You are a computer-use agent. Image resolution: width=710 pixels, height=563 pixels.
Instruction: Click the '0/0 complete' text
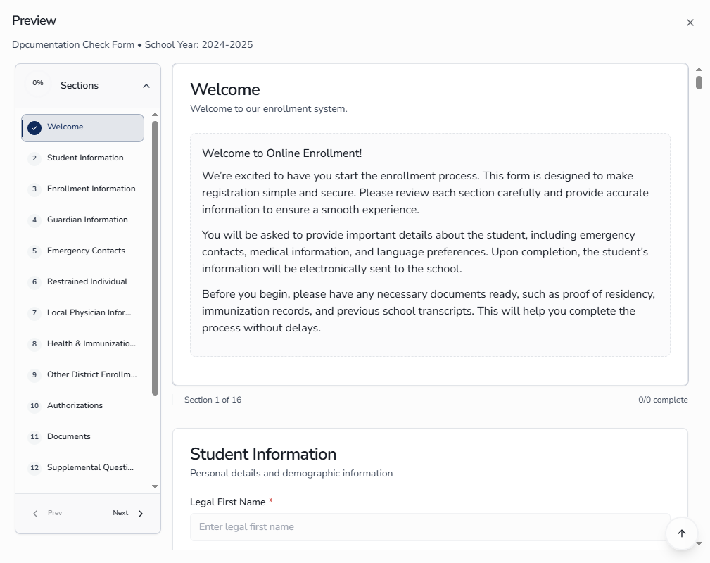click(663, 400)
